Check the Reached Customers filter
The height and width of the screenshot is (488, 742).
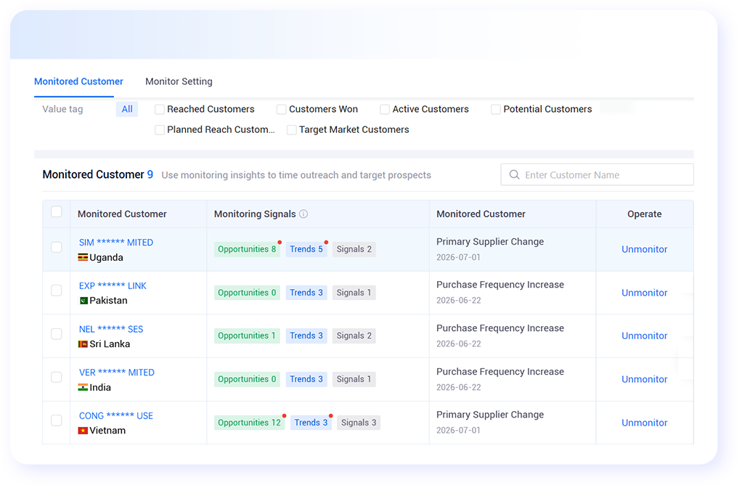click(x=160, y=110)
